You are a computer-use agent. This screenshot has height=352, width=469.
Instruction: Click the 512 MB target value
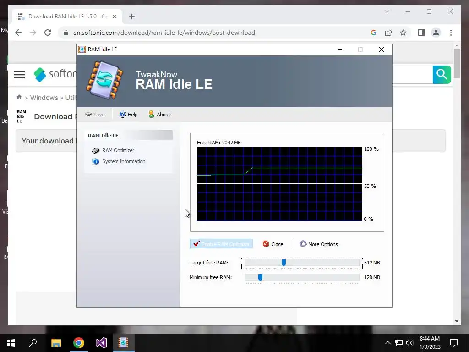click(x=372, y=263)
